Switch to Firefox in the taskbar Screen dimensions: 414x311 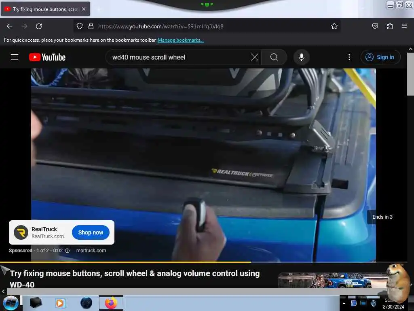click(x=111, y=303)
